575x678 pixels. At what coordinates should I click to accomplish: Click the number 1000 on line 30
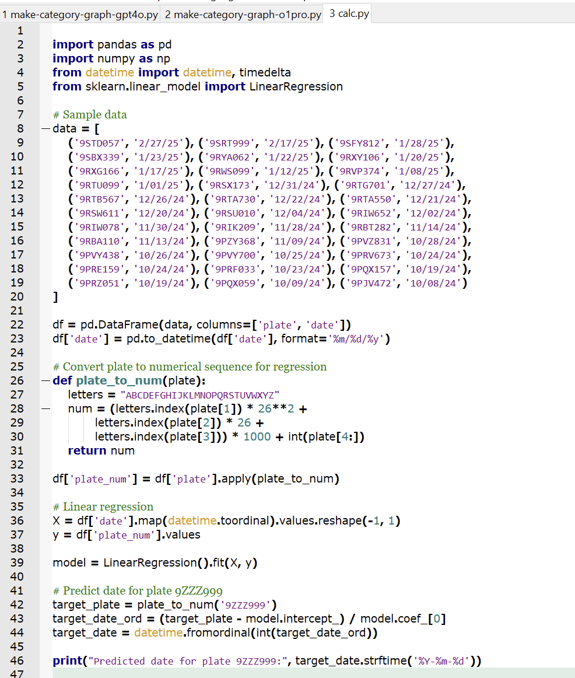257,436
